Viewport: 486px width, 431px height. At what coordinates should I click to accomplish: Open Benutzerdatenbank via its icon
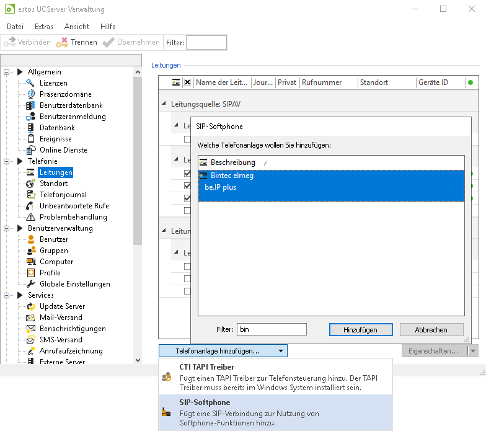(30, 105)
